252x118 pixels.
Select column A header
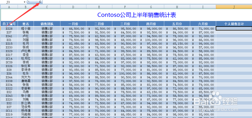pos(9,7)
